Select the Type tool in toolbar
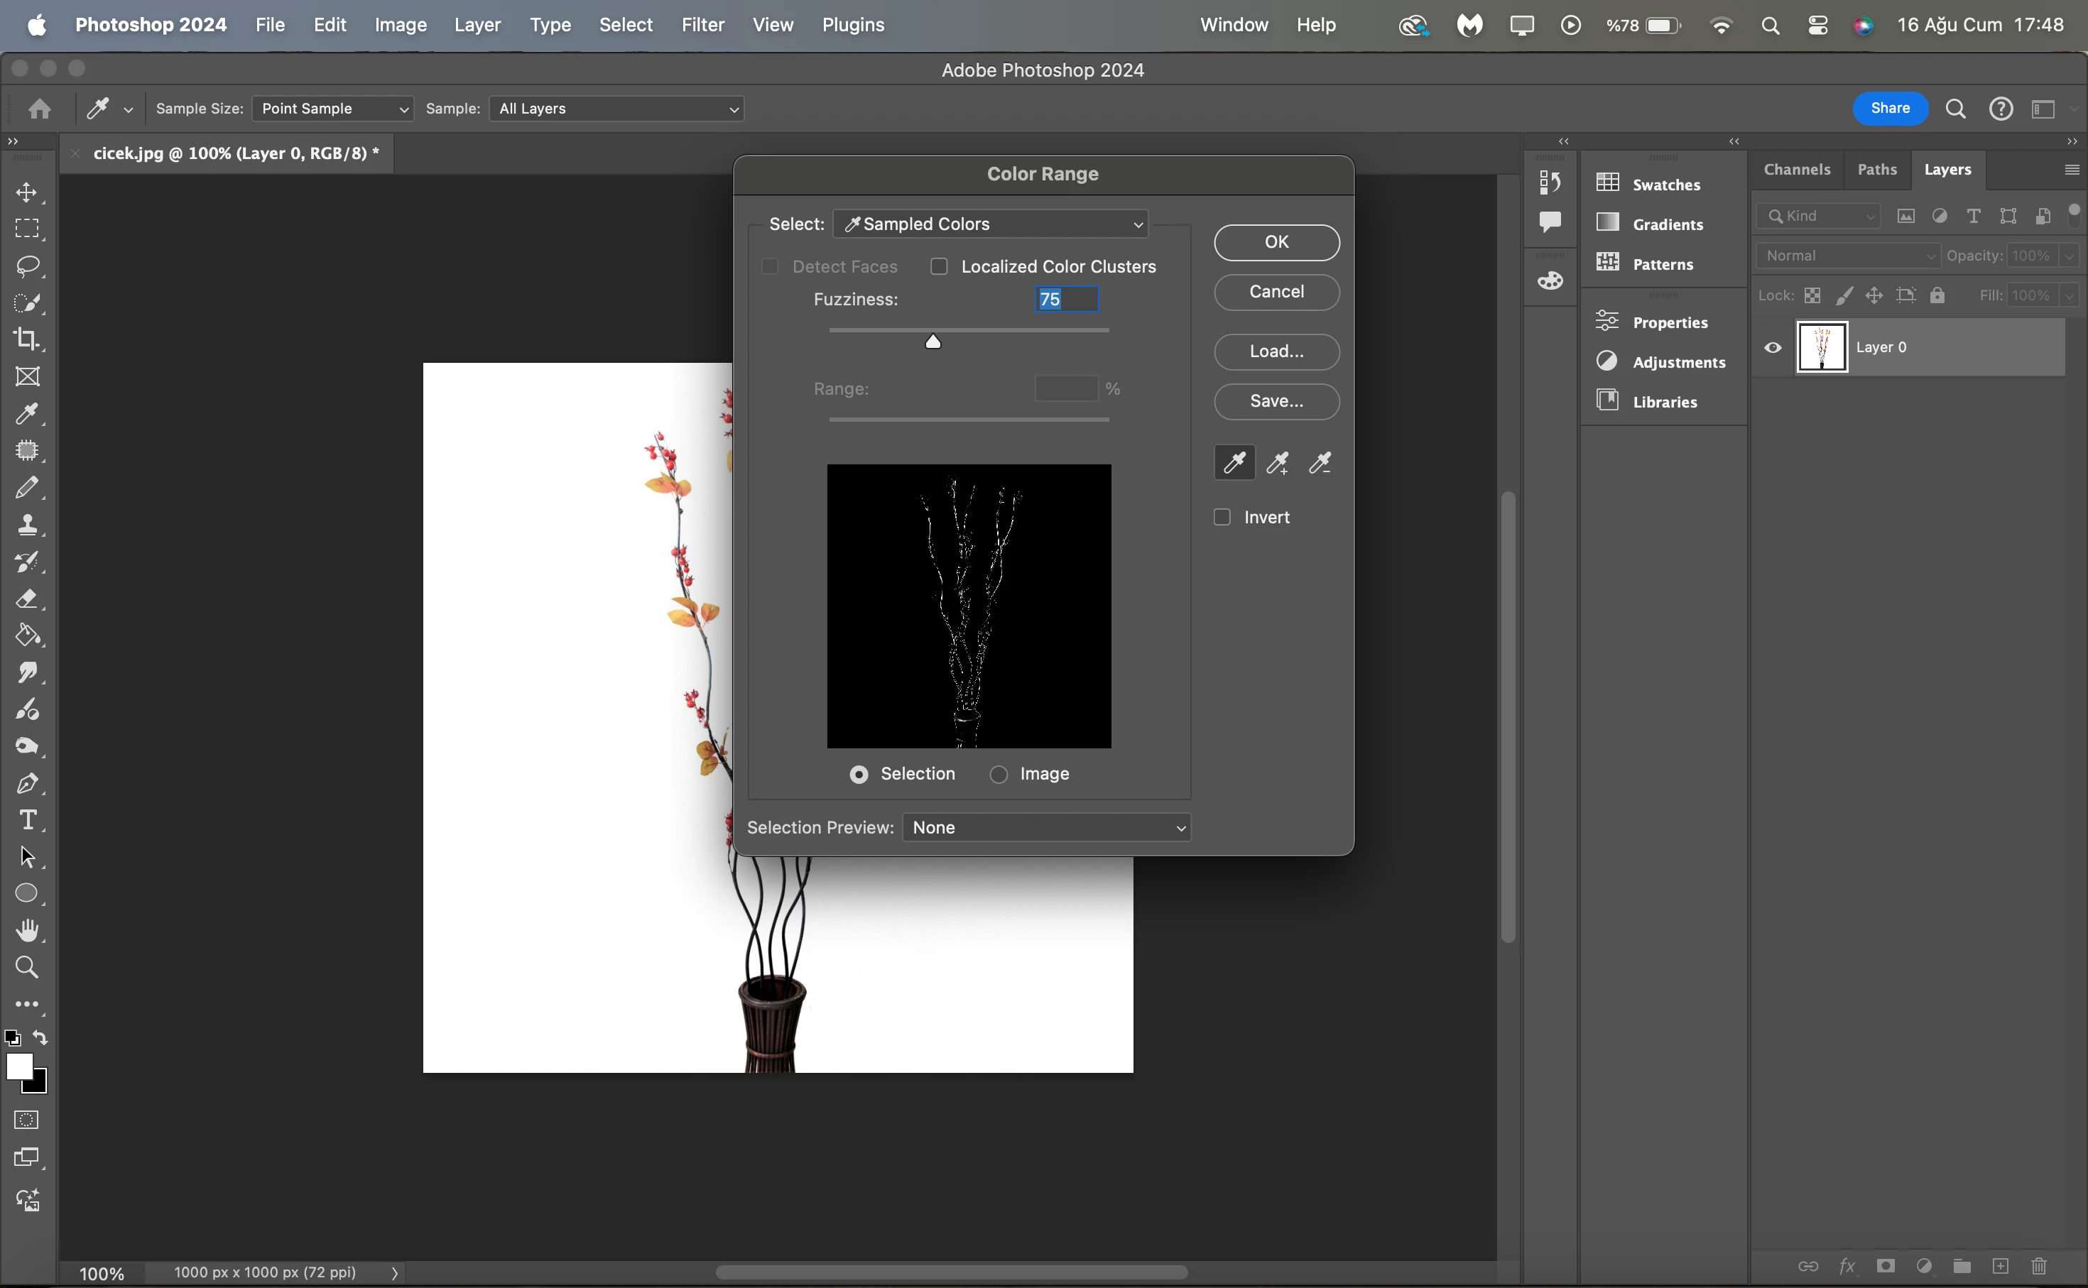Viewport: 2088px width, 1288px height. 27,819
